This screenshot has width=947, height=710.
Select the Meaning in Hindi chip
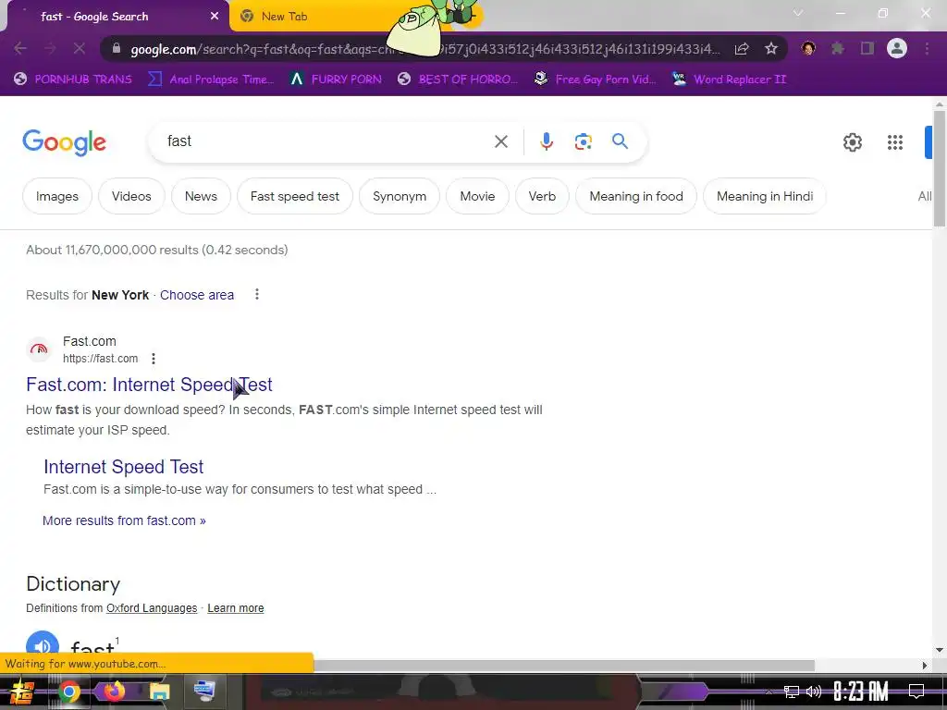(765, 196)
